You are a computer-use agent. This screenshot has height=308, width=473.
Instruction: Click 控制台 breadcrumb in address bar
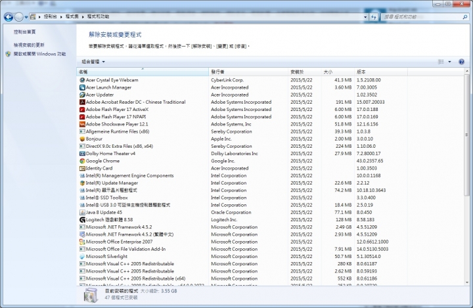tap(50, 16)
